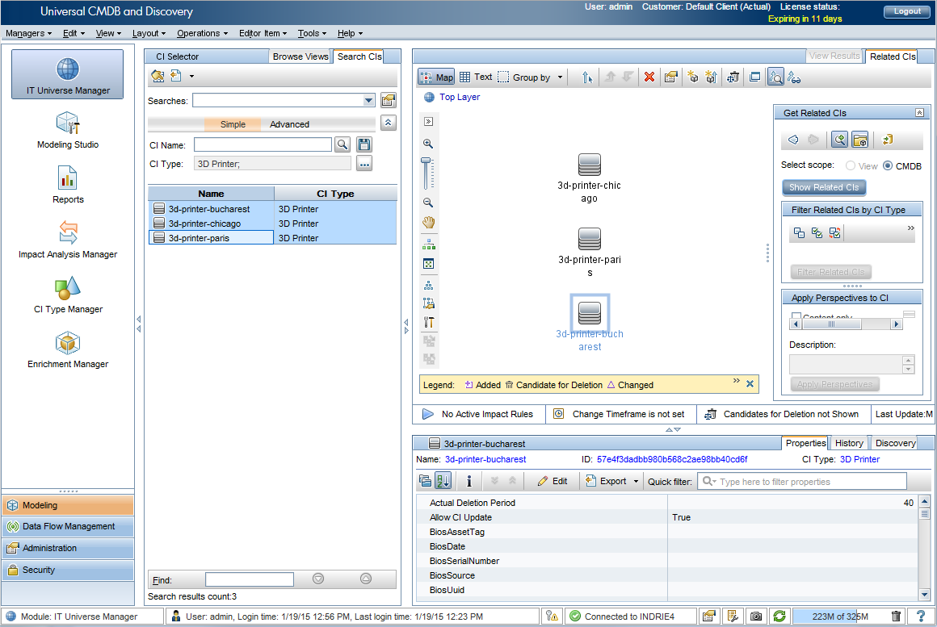Open Modeling Studio from the sidebar

pos(68,130)
